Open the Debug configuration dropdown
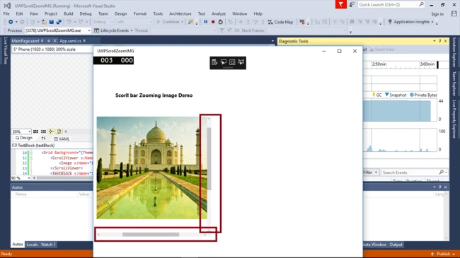Image resolution: width=460 pixels, height=258 pixels. point(103,22)
